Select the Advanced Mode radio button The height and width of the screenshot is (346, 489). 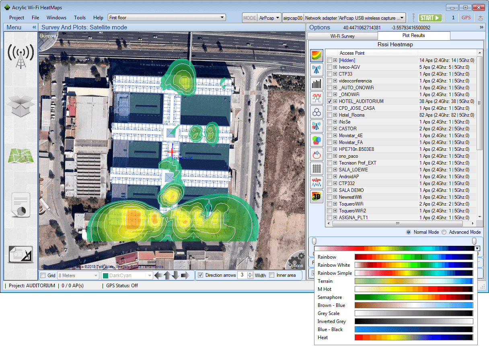tap(444, 232)
